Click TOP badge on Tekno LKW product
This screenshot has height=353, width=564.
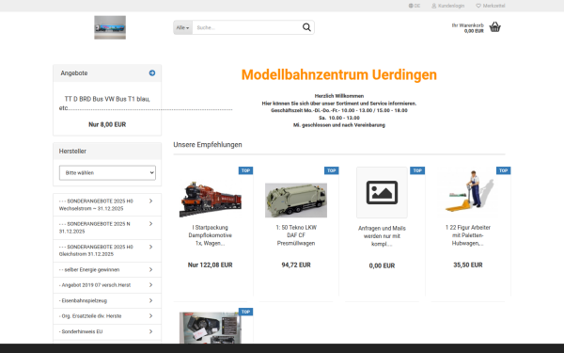click(331, 170)
